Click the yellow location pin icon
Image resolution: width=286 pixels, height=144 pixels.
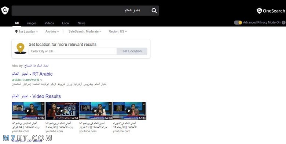(x=21, y=48)
